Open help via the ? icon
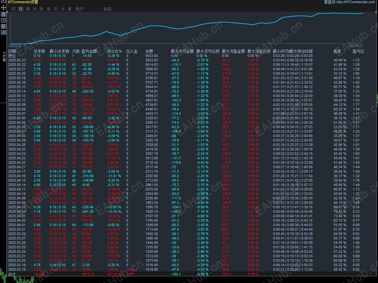The height and width of the screenshot is (283, 378). click(x=4, y=20)
